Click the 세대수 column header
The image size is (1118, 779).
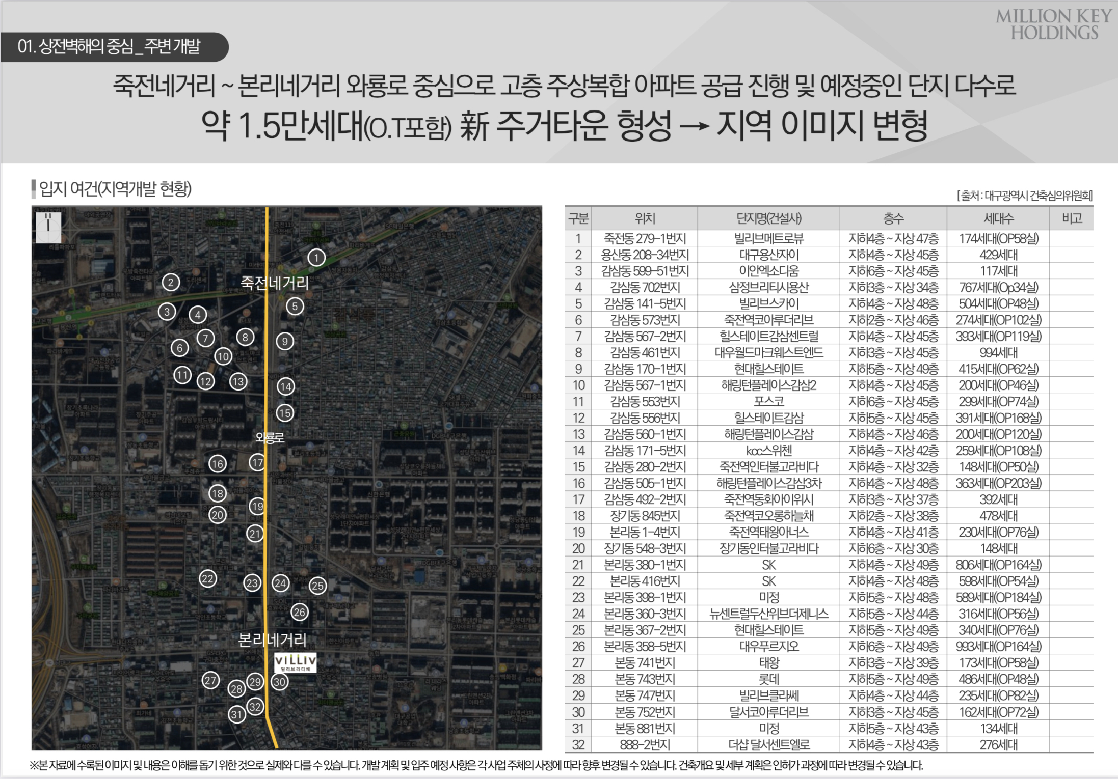click(x=998, y=218)
